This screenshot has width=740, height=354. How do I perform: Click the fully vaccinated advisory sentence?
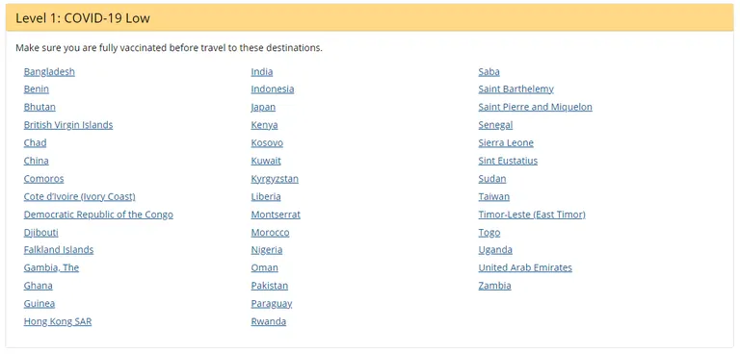coord(169,48)
